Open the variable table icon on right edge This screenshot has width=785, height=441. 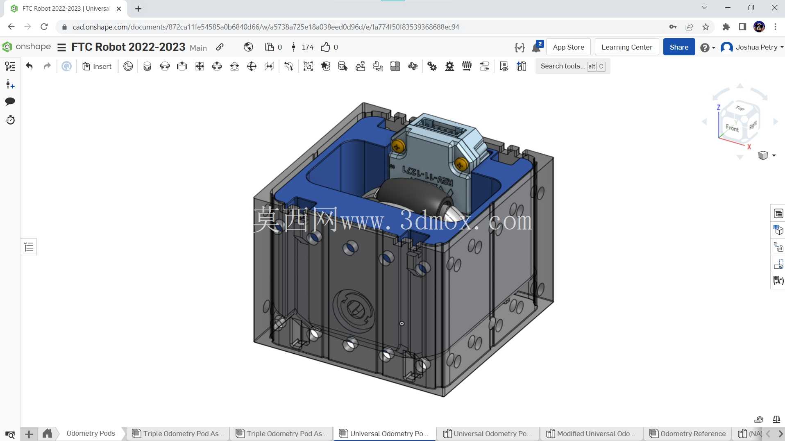click(x=778, y=280)
